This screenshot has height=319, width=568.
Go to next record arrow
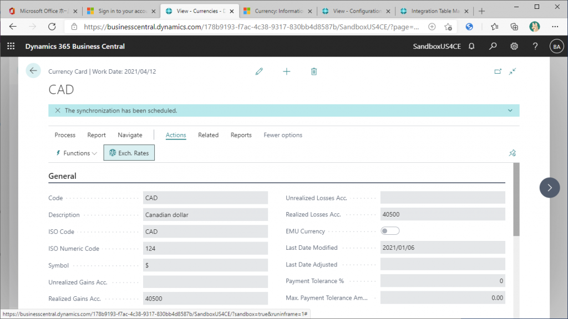(x=550, y=188)
